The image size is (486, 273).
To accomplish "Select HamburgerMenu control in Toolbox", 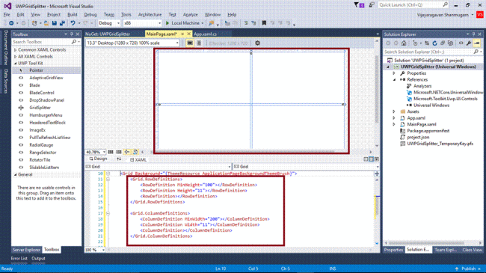I will (x=46, y=115).
